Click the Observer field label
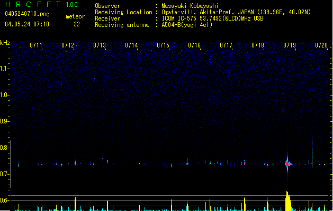This screenshot has height=211, width=333. pyautogui.click(x=107, y=6)
